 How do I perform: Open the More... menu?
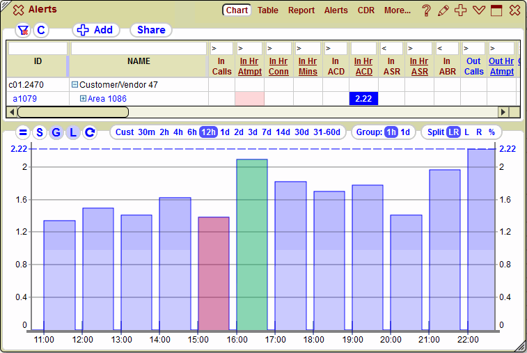click(398, 10)
